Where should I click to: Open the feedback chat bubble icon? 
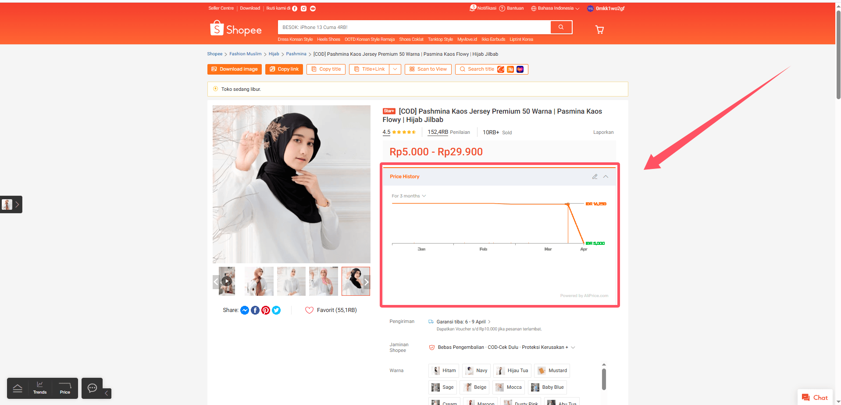click(x=92, y=388)
